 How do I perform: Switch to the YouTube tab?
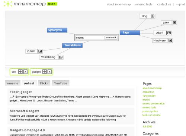61,83
